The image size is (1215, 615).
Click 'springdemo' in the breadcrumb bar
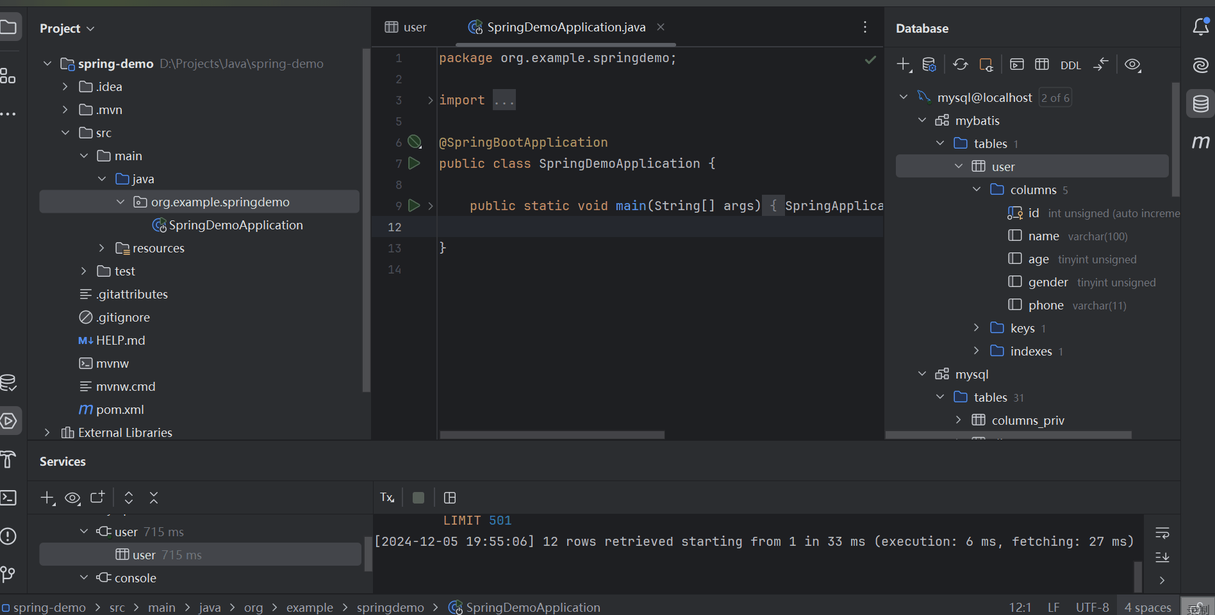[x=390, y=607]
